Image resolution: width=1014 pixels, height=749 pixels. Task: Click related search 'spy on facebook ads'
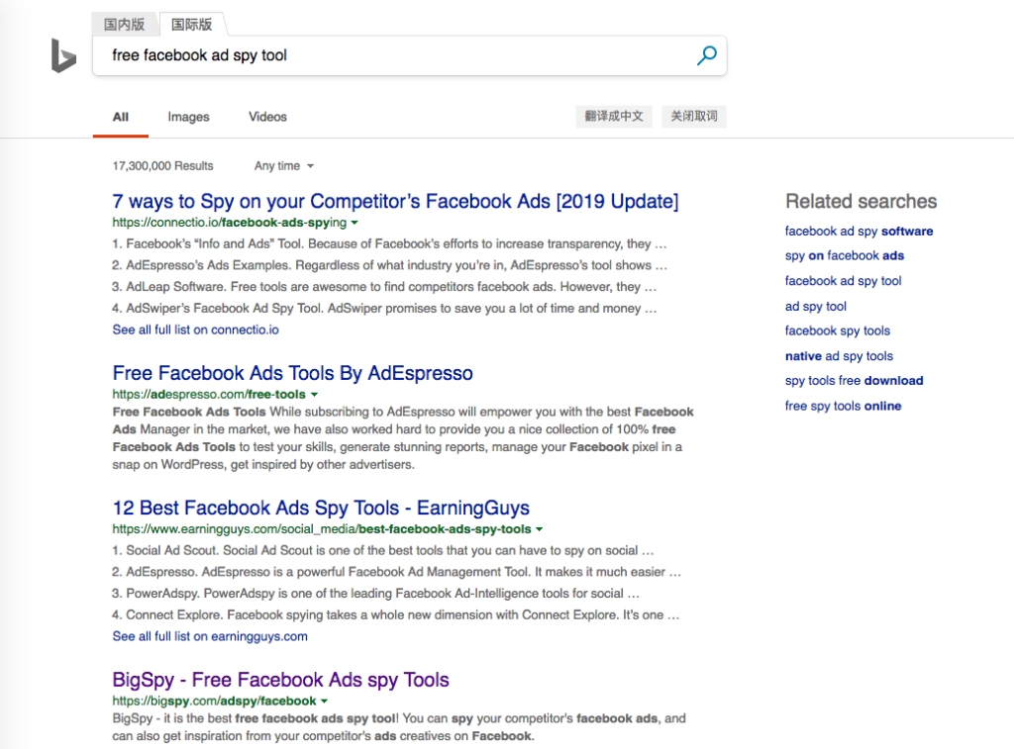845,256
